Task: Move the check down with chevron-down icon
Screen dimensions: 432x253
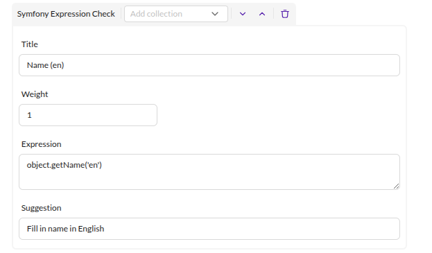Action: tap(243, 14)
